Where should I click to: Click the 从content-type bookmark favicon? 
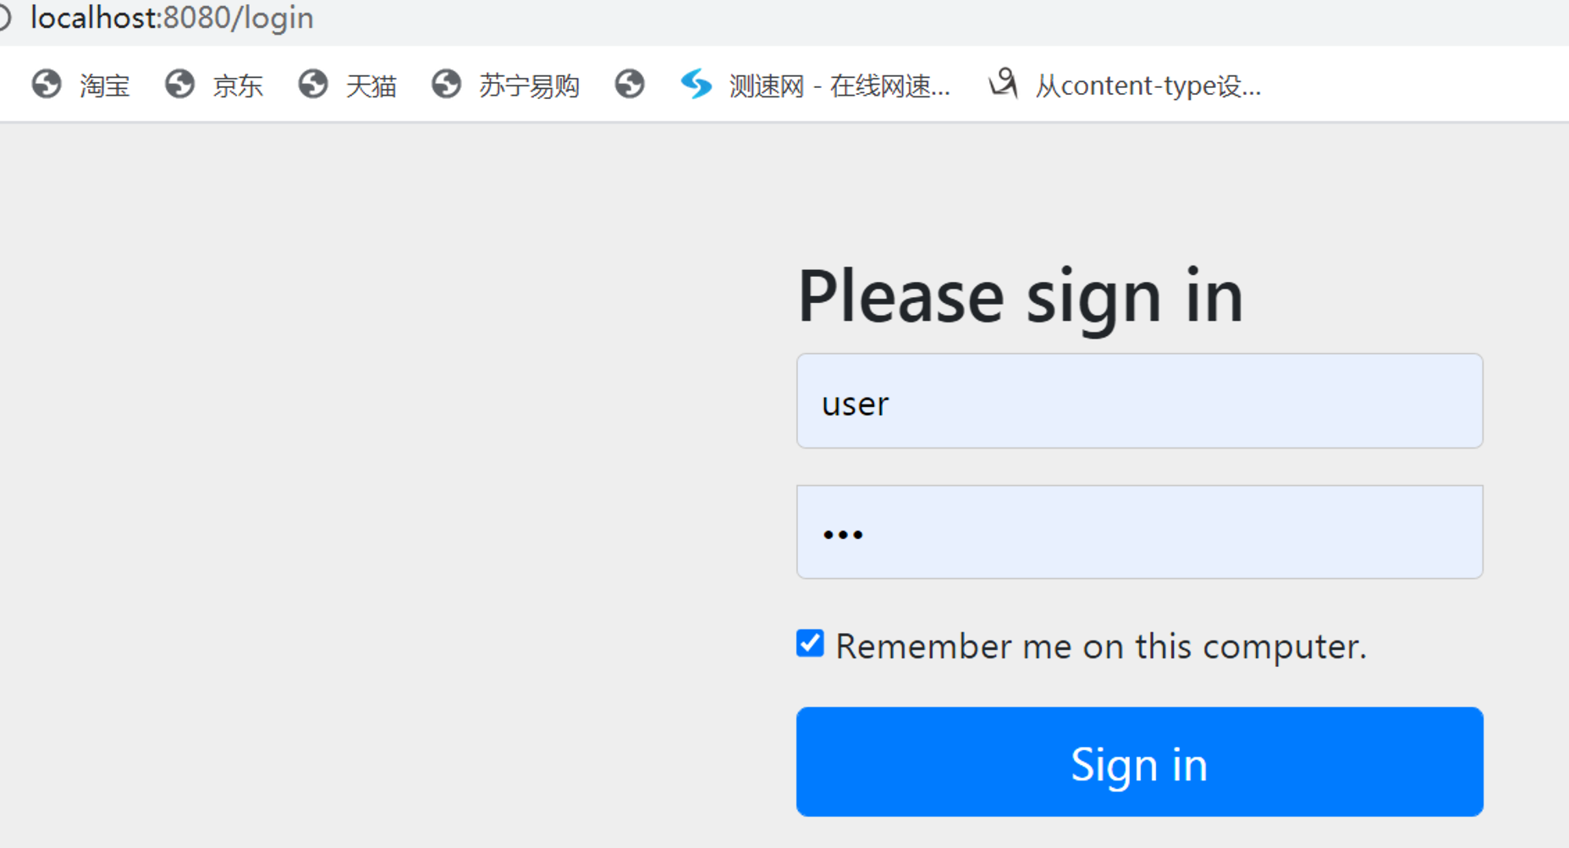tap(1004, 84)
